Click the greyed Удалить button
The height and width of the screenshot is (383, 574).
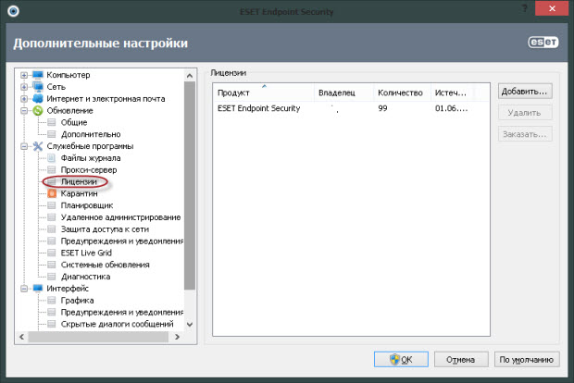coord(525,113)
